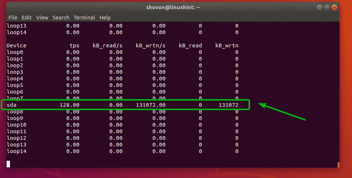The image size is (352, 178).
Task: Click the loop1 device name
Action: coord(15,59)
